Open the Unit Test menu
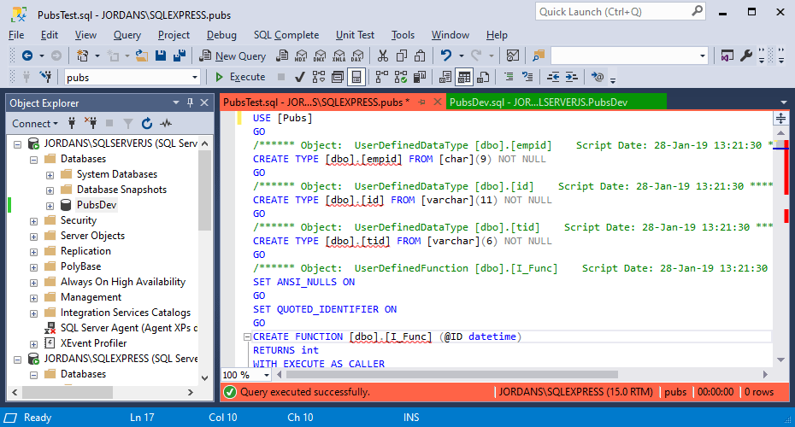 [x=355, y=35]
